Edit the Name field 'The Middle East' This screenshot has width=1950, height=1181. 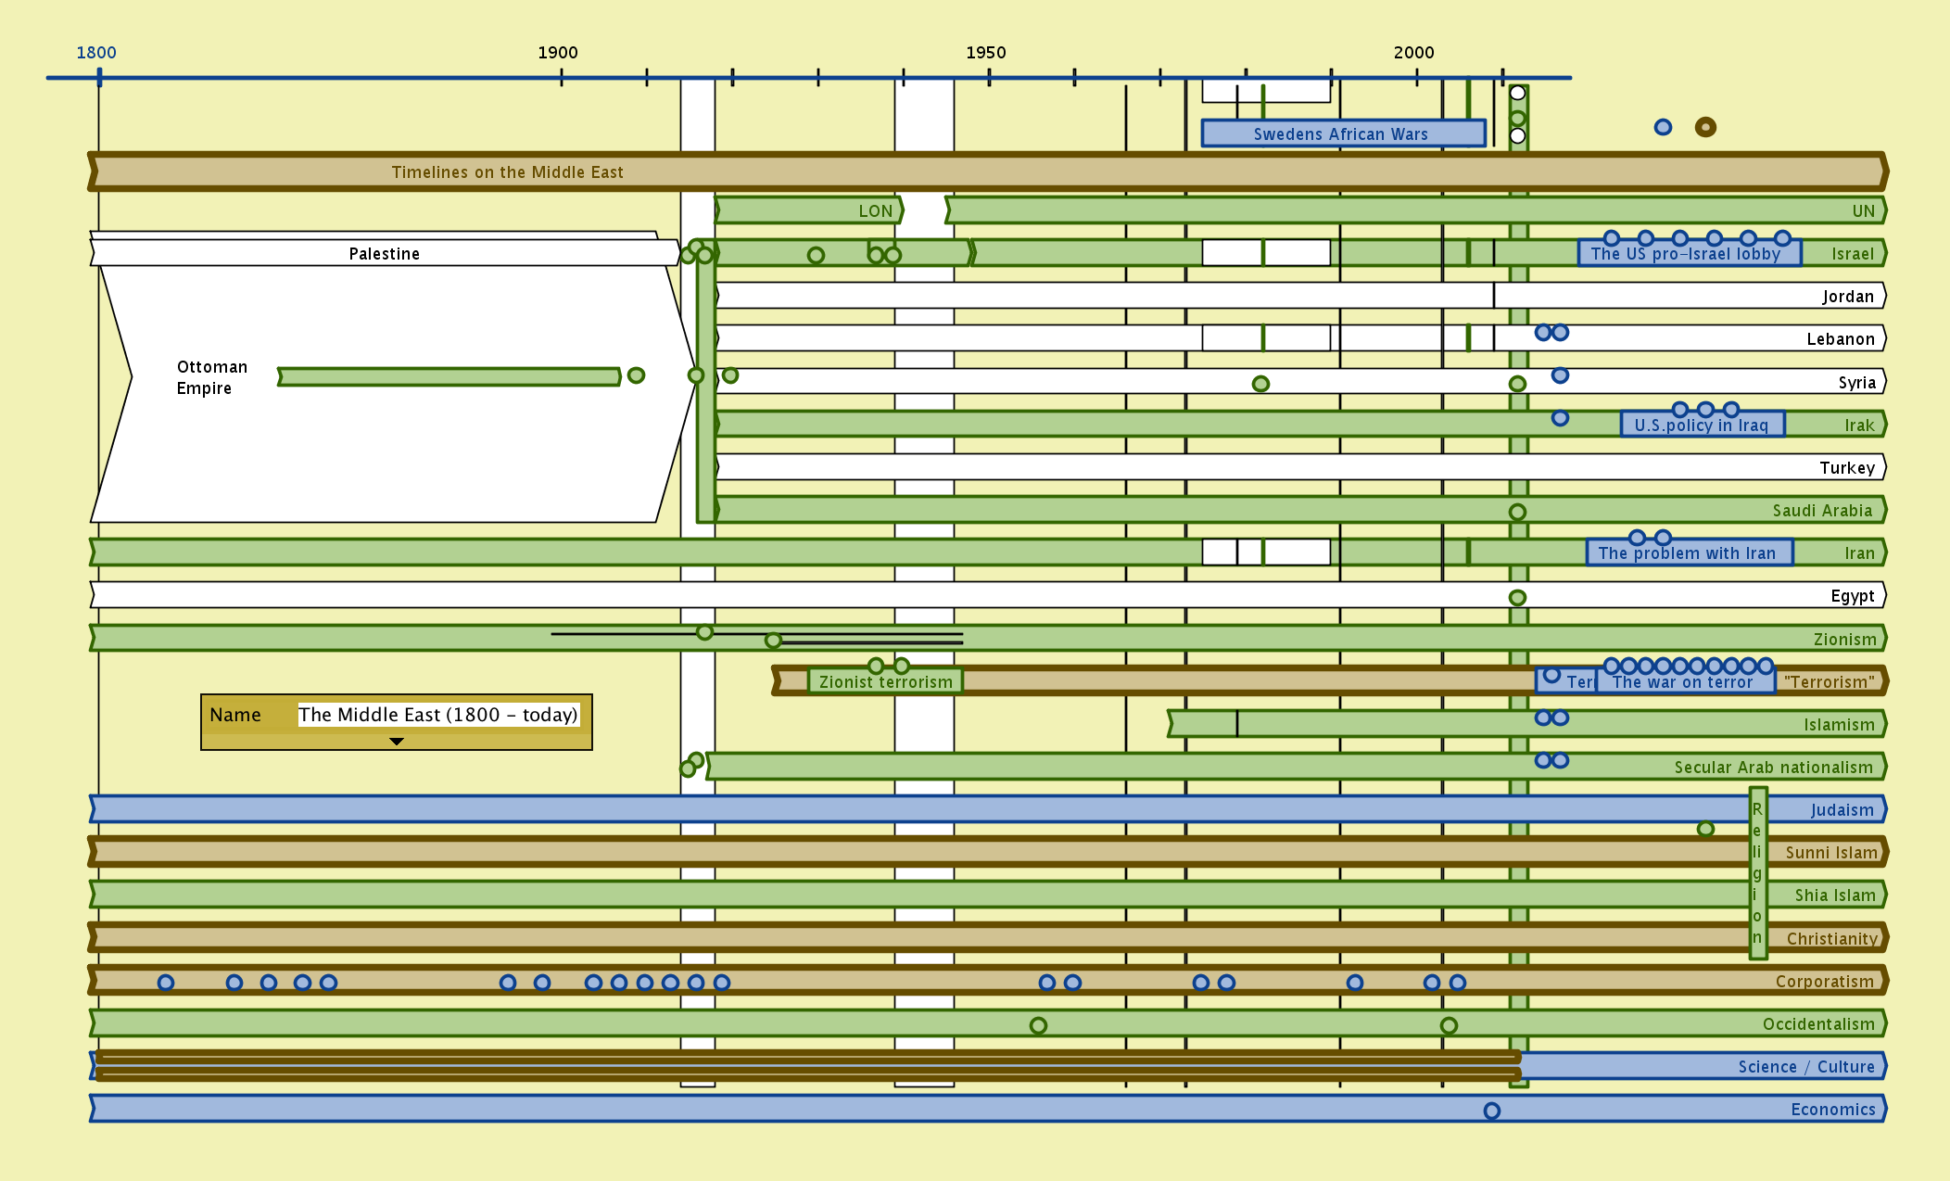click(x=437, y=715)
